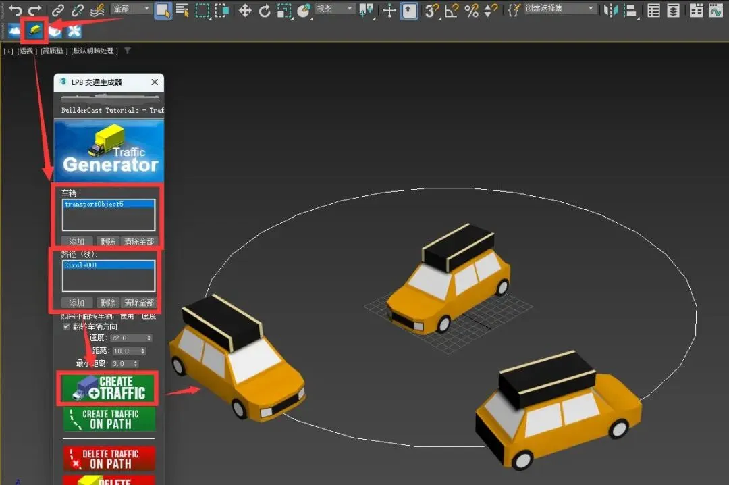
Task: Click the Select Object tool
Action: 163,10
